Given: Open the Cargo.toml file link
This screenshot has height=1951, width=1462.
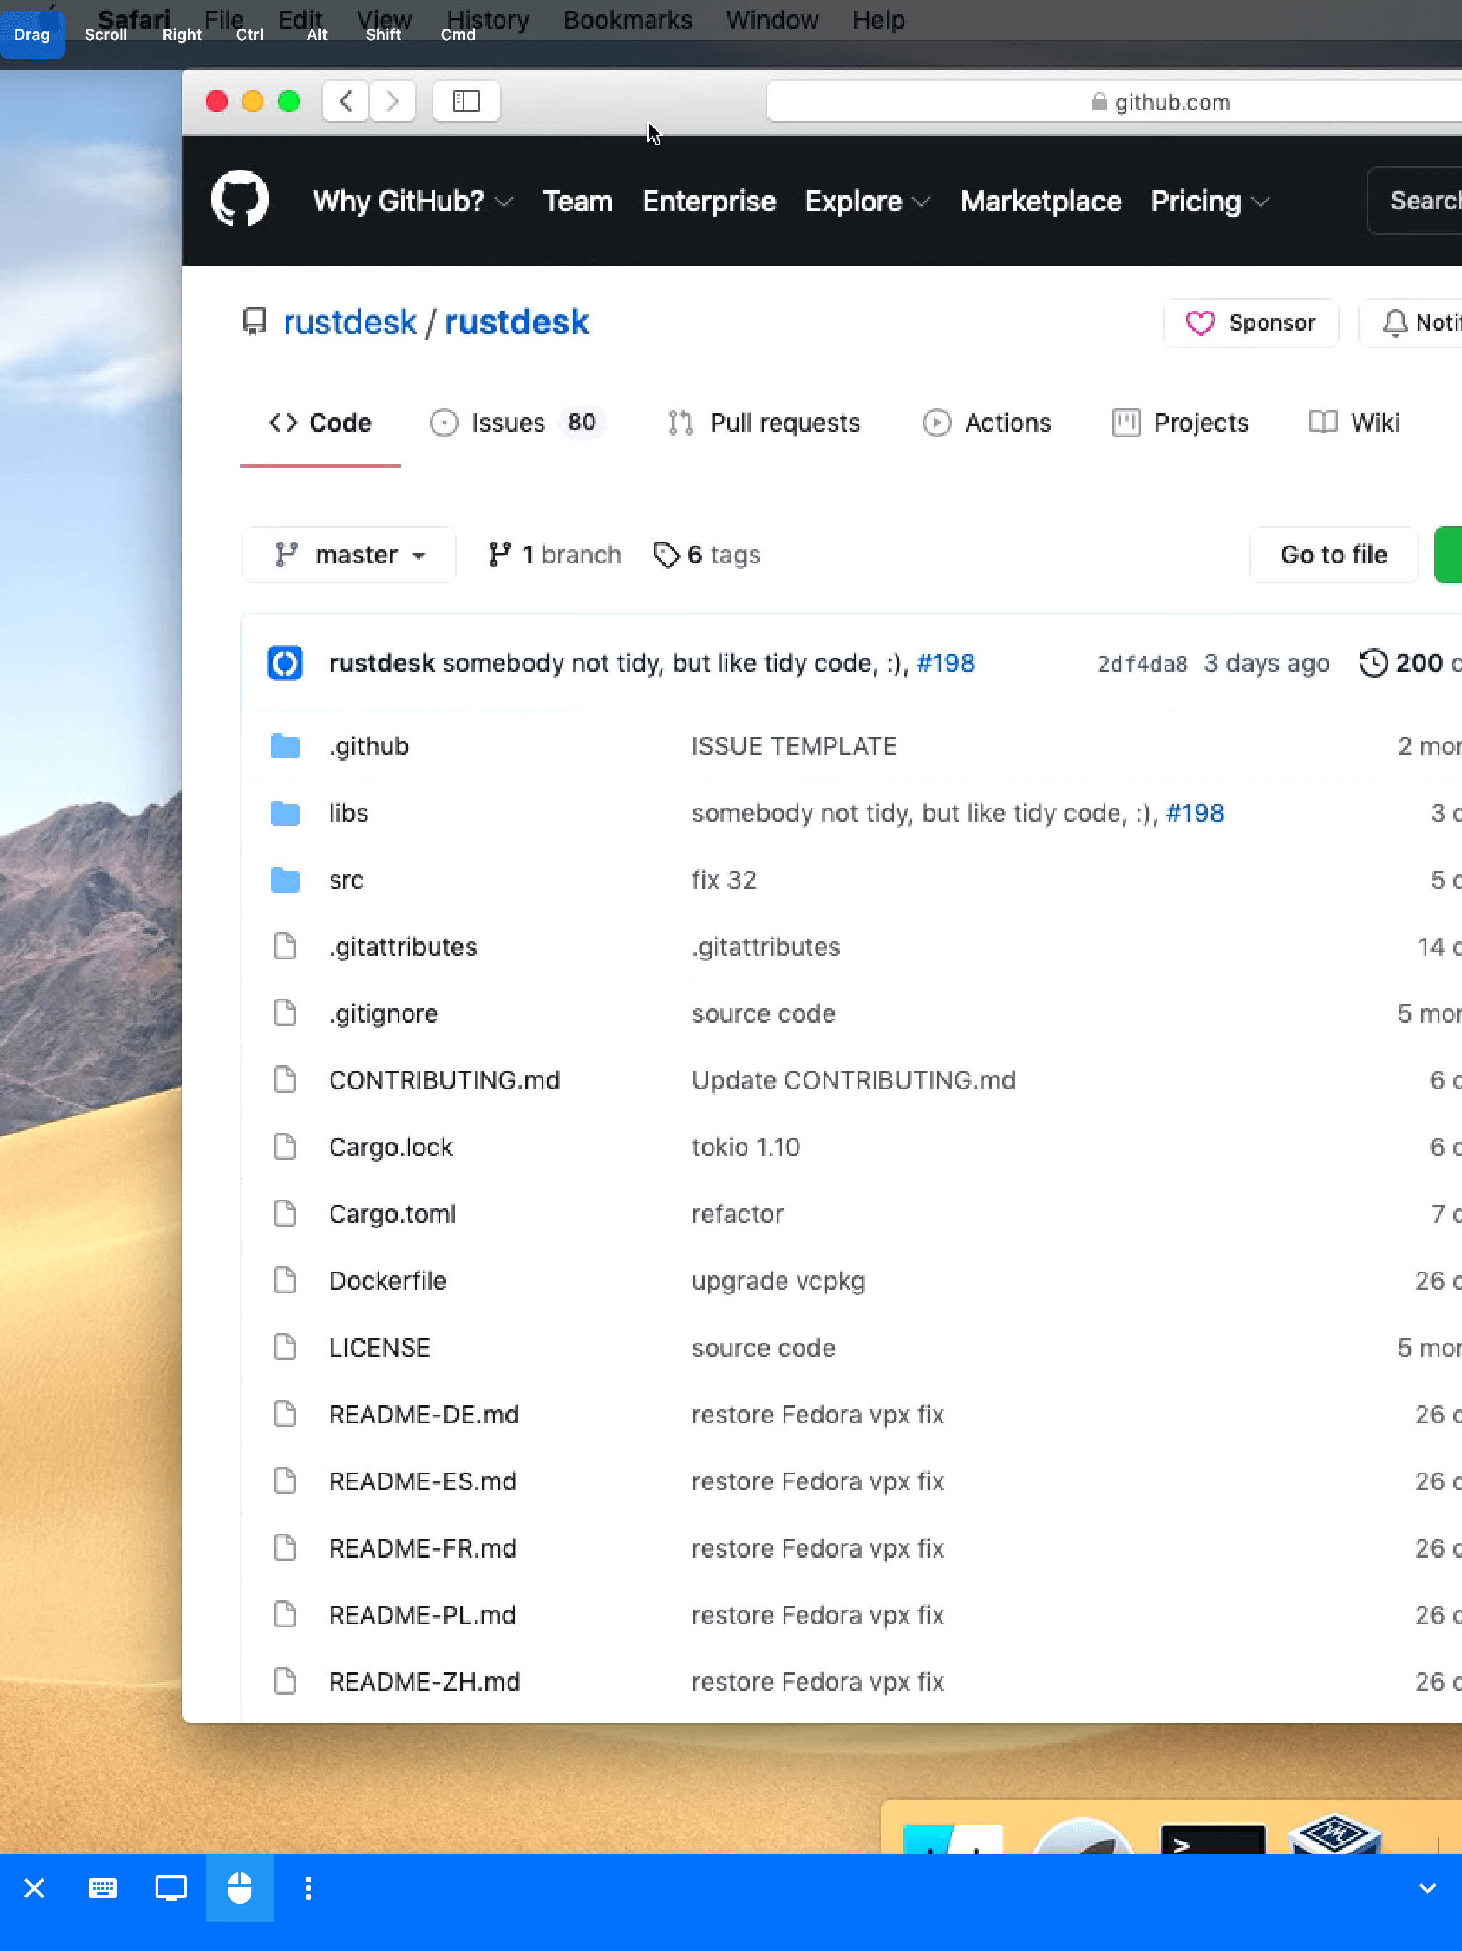Looking at the screenshot, I should coord(393,1213).
